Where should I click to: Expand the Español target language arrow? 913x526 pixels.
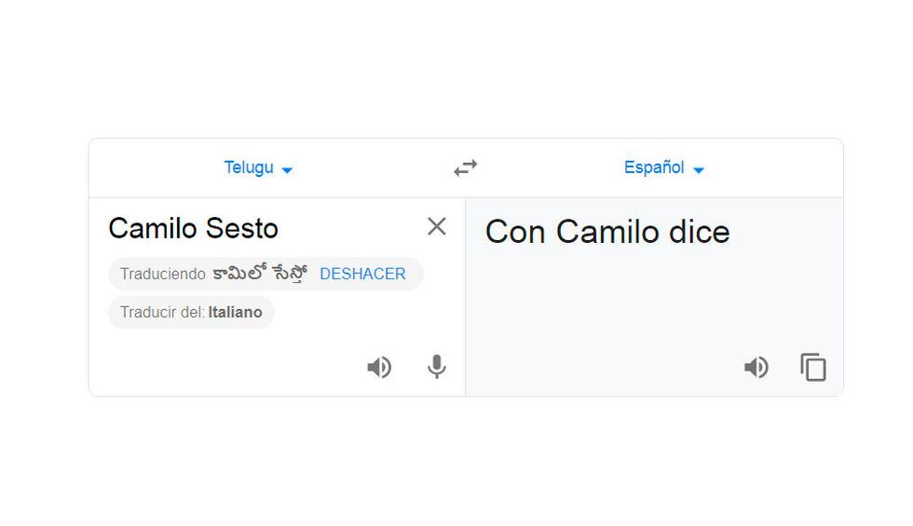coord(699,170)
